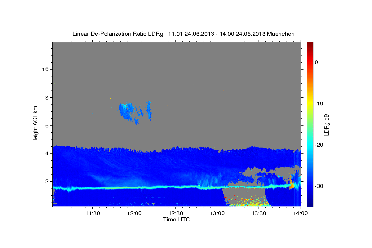Click the start time '11:01 24.06.2013' in title

191,34
